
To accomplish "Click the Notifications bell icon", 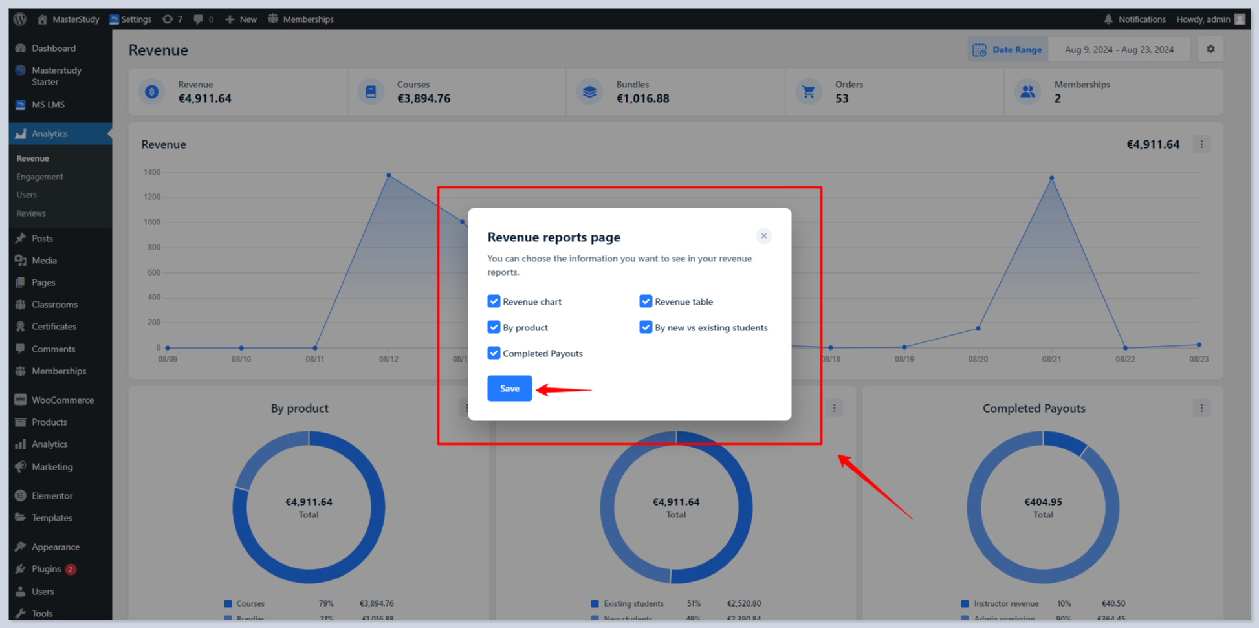I will (1108, 19).
